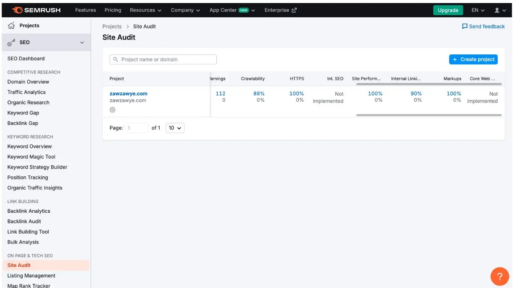The image size is (513, 288).
Task: Click the user profile icon
Action: point(497,10)
